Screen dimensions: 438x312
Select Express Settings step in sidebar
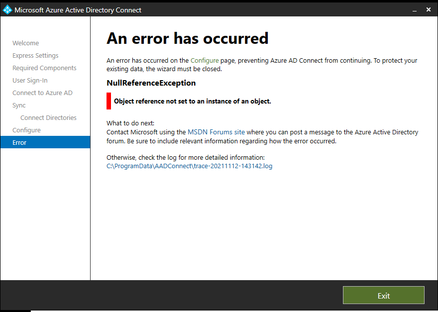point(35,56)
